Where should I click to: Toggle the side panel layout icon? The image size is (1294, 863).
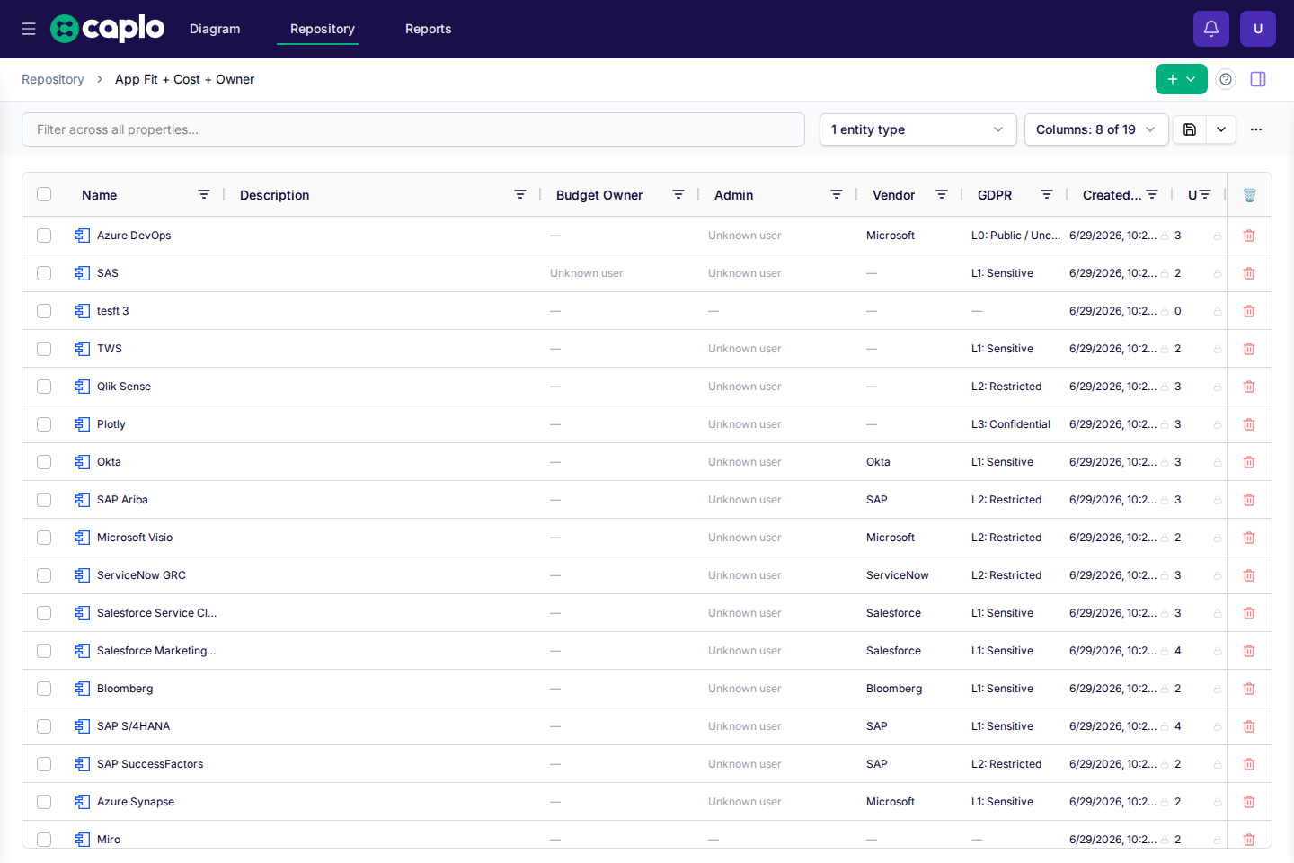(x=1258, y=79)
